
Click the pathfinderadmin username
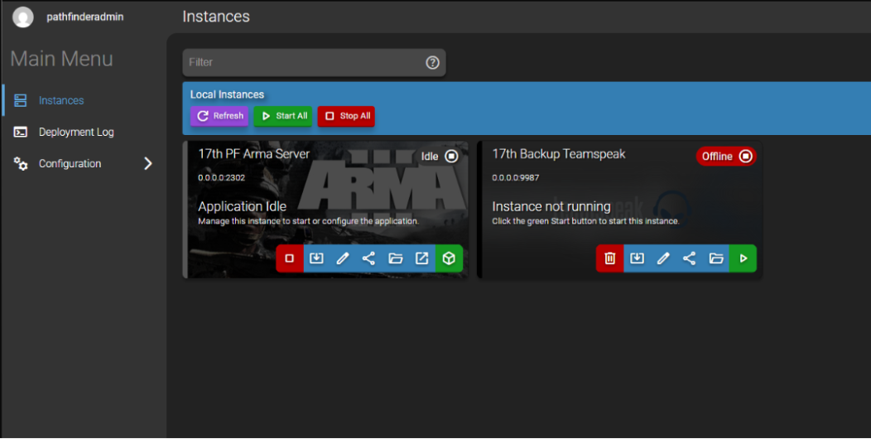click(x=85, y=17)
